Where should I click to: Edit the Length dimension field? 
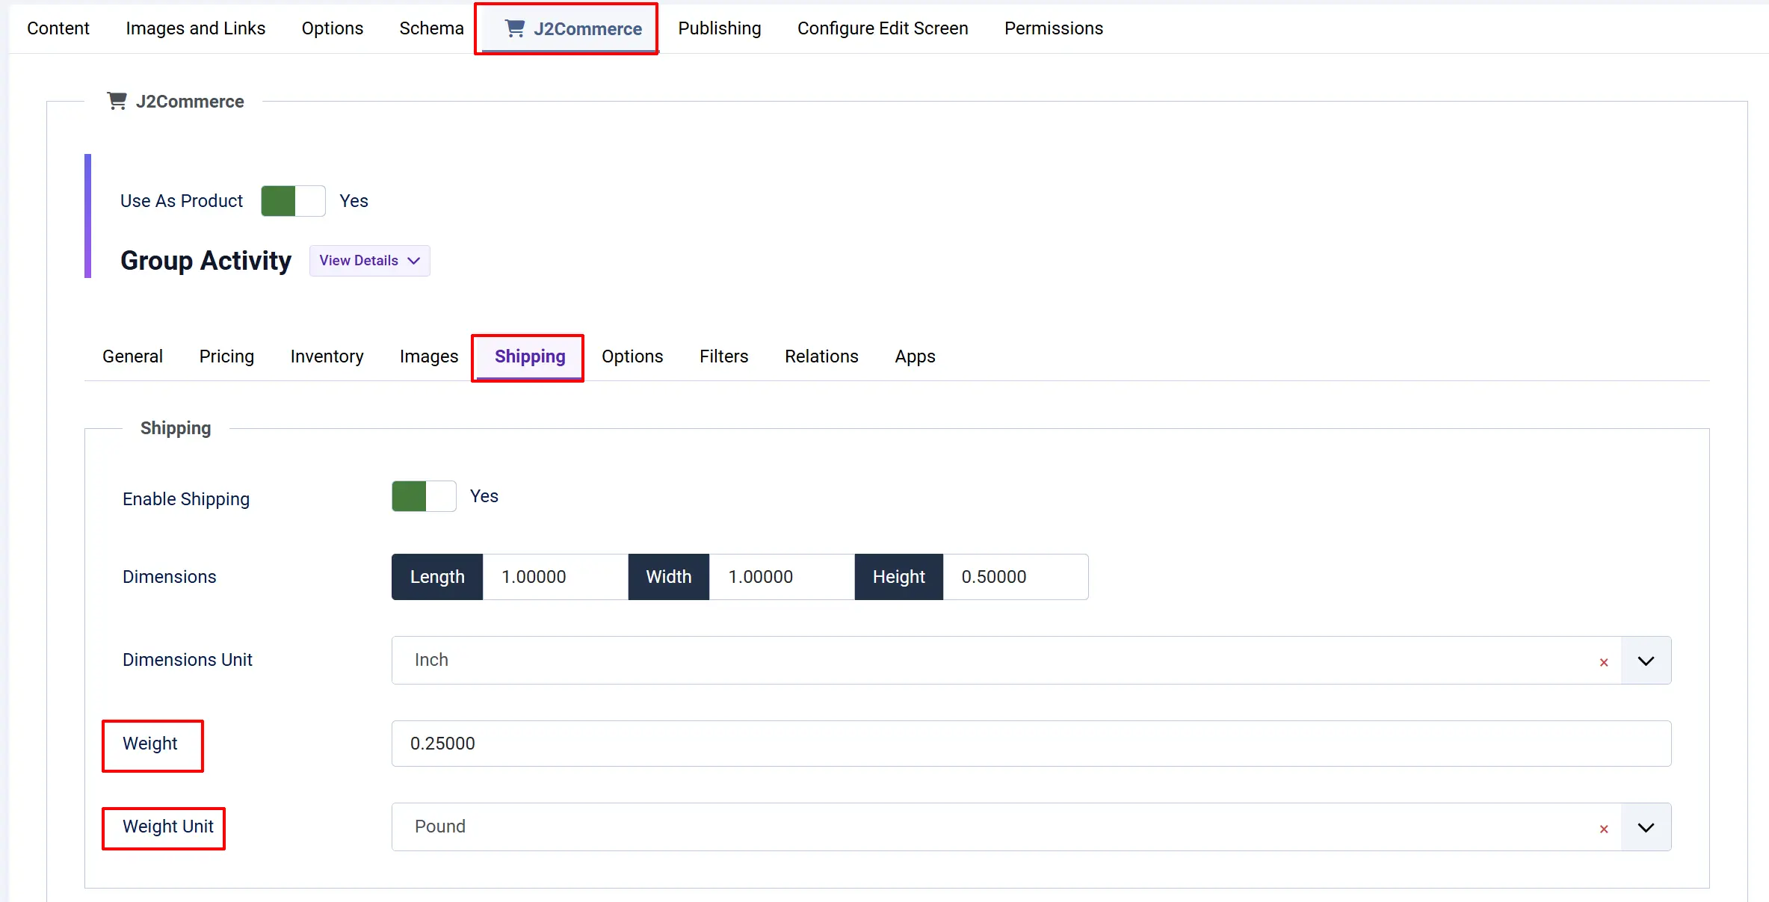(555, 577)
